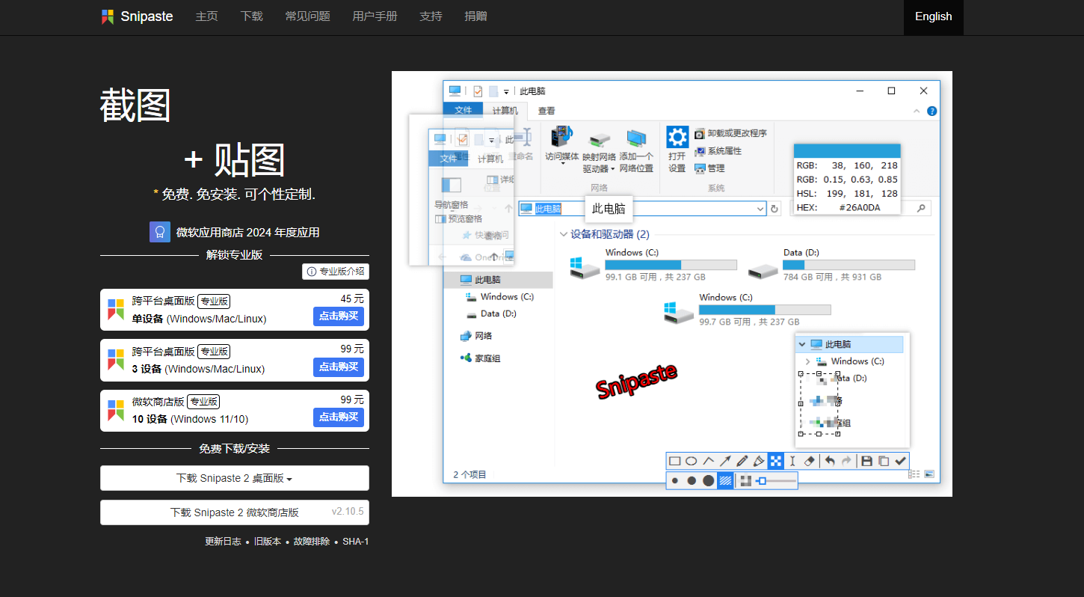The width and height of the screenshot is (1084, 597).
Task: Click 点击购买 for 微软商店版 10 设备
Action: pyautogui.click(x=339, y=417)
